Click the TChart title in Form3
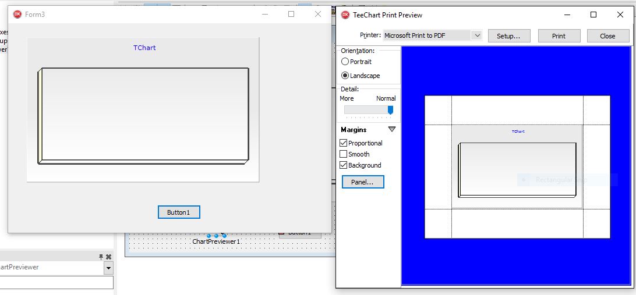Image resolution: width=636 pixels, height=295 pixels. tap(144, 48)
